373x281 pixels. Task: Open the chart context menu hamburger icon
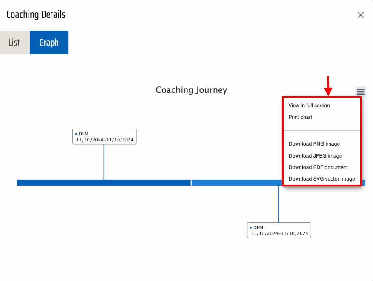pyautogui.click(x=361, y=92)
